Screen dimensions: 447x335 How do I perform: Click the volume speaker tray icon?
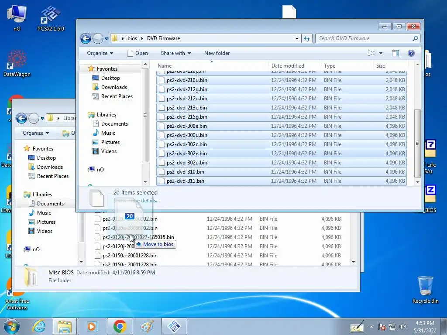[x=403, y=327]
